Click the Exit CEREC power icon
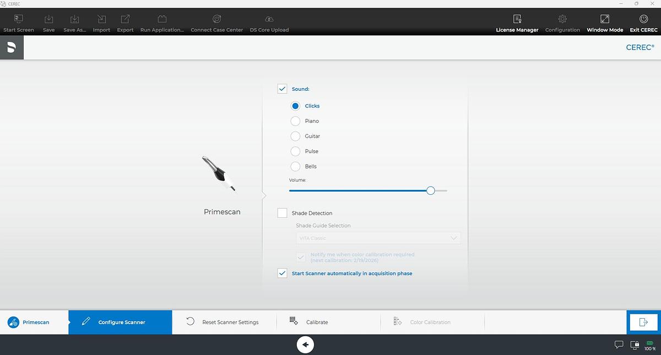661x355 pixels. tap(643, 19)
